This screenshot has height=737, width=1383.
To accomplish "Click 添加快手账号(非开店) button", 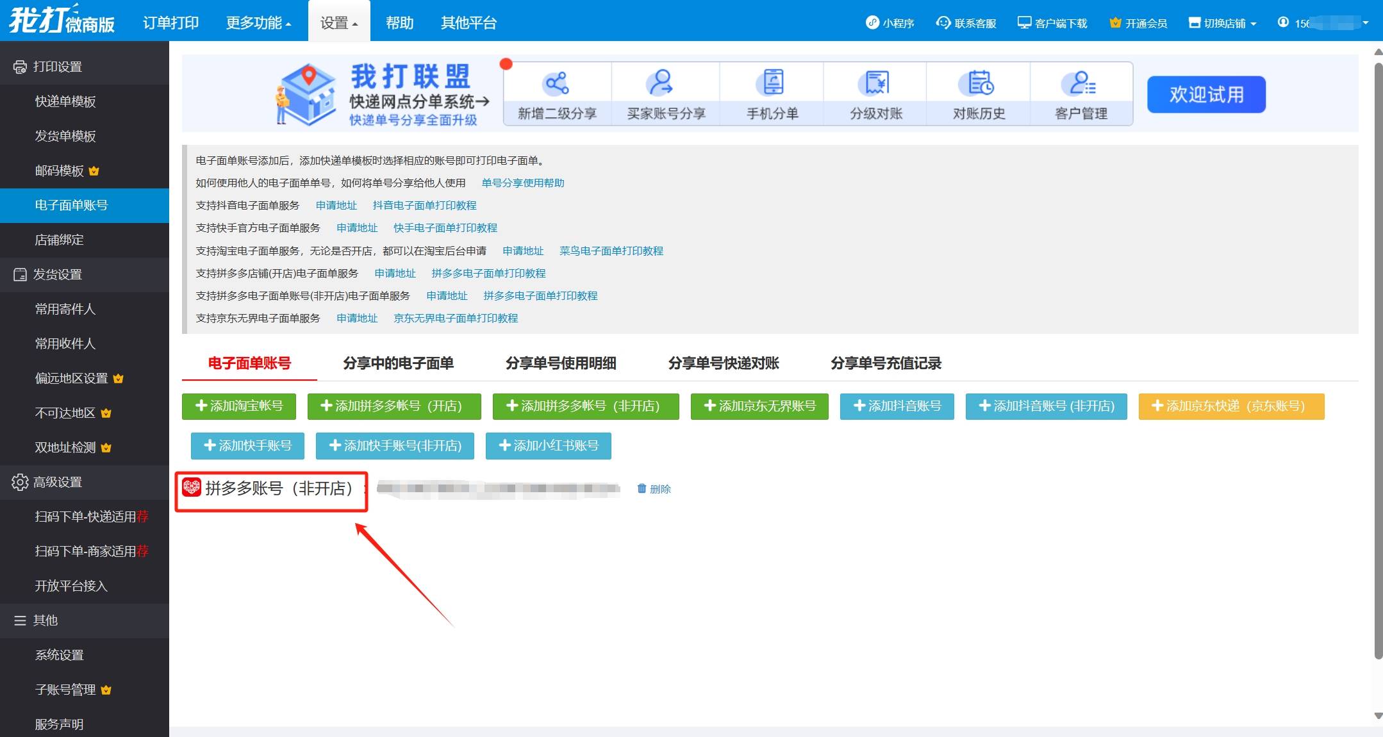I will click(395, 446).
